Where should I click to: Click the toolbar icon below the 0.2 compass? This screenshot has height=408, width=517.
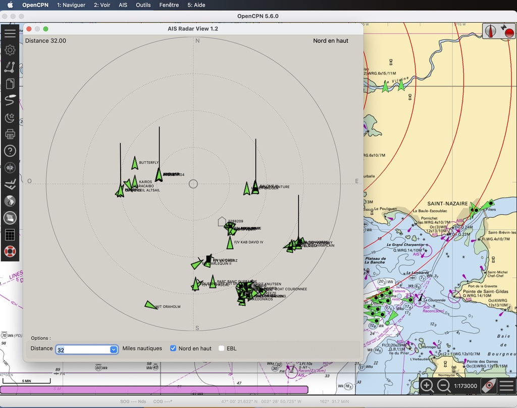pyautogui.click(x=10, y=185)
